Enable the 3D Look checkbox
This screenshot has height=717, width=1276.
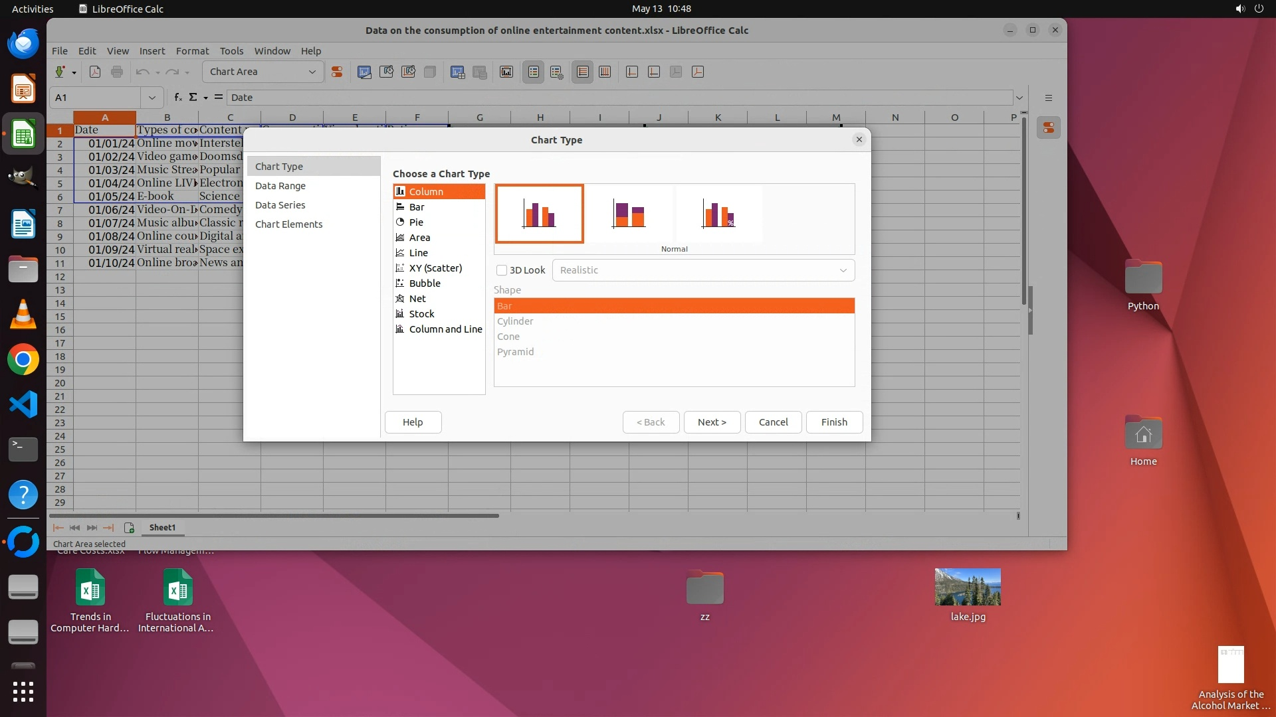[x=502, y=270]
